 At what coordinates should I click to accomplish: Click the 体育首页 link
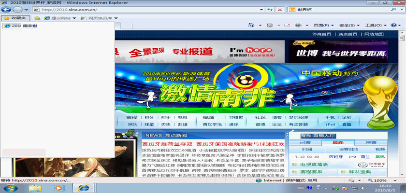pyautogui.click(x=321, y=34)
